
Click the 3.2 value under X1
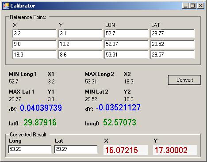click(x=51, y=82)
